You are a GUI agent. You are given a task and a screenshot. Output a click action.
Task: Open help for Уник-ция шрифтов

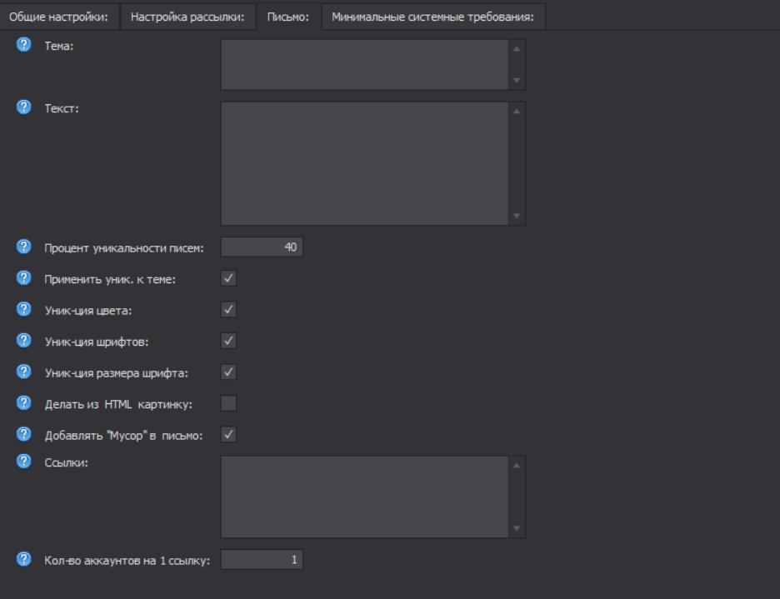point(22,340)
